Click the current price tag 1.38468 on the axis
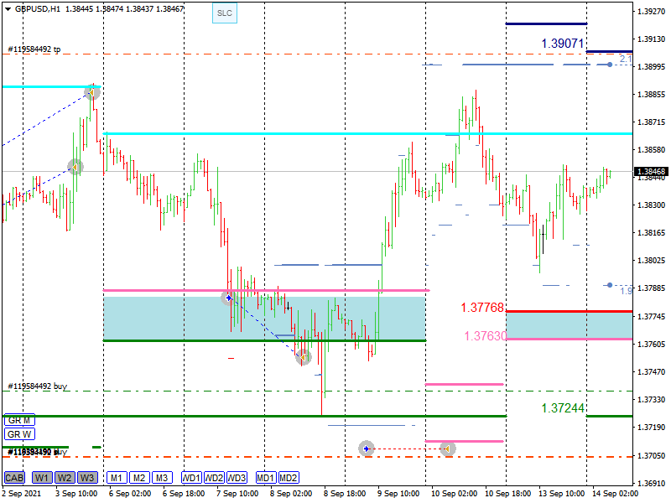Image resolution: width=671 pixels, height=503 pixels. pyautogui.click(x=652, y=172)
